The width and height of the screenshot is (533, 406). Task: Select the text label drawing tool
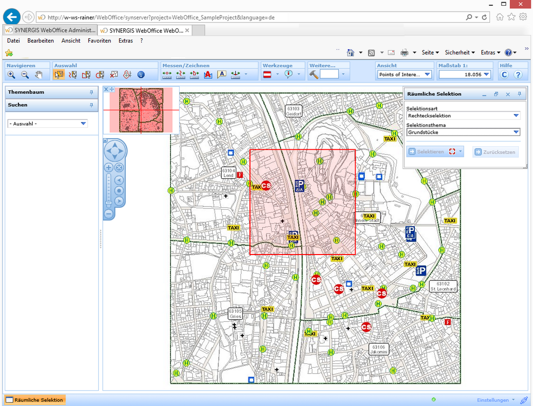click(x=222, y=75)
